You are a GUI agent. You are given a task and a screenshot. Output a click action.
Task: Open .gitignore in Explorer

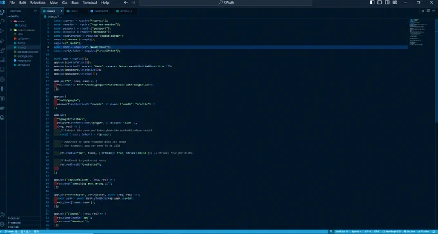pyautogui.click(x=24, y=39)
